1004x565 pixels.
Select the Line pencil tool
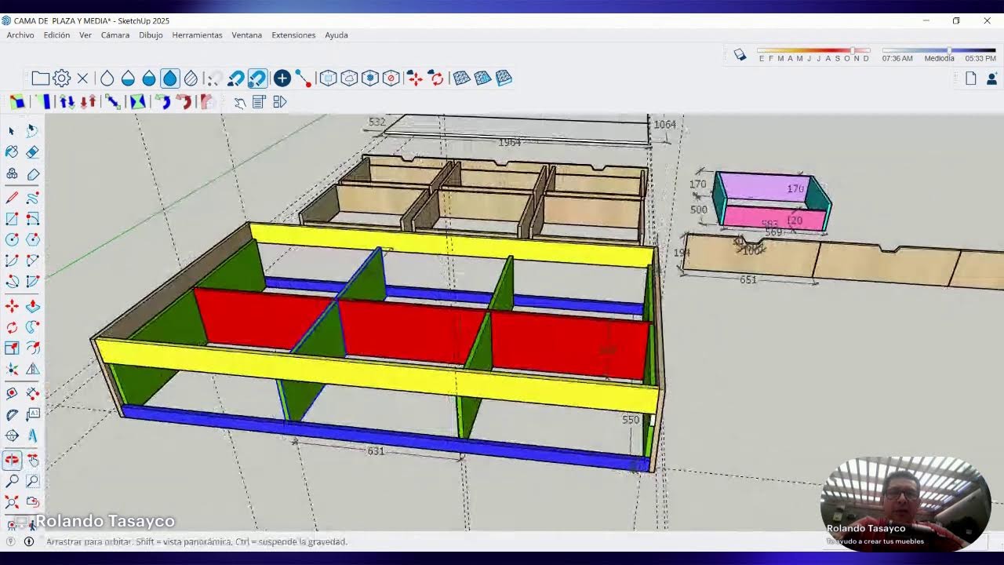[x=12, y=198]
